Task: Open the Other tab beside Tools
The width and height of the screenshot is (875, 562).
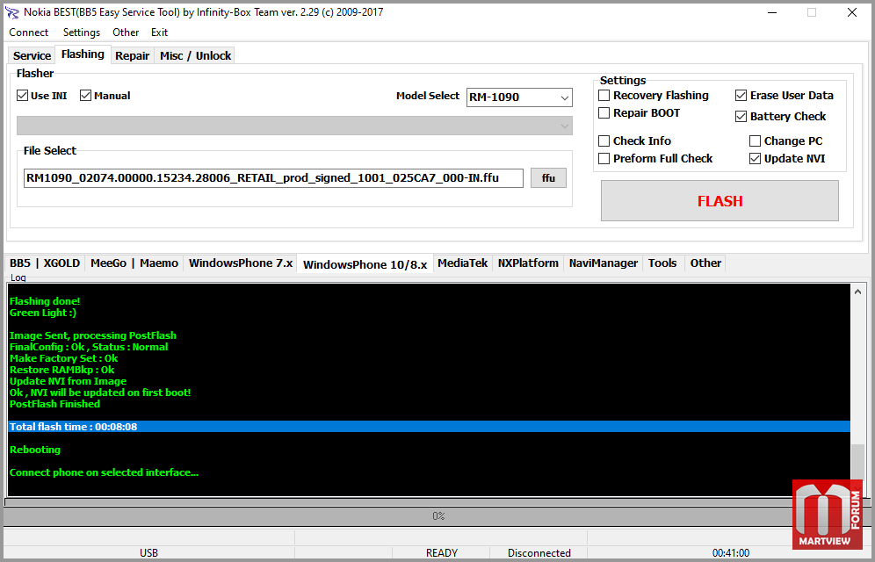Action: 705,263
